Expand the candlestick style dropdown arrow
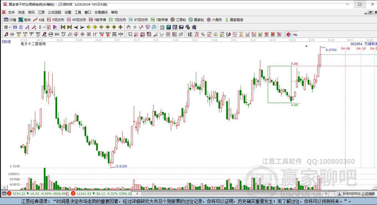The height and width of the screenshot is (205, 377). (44, 27)
